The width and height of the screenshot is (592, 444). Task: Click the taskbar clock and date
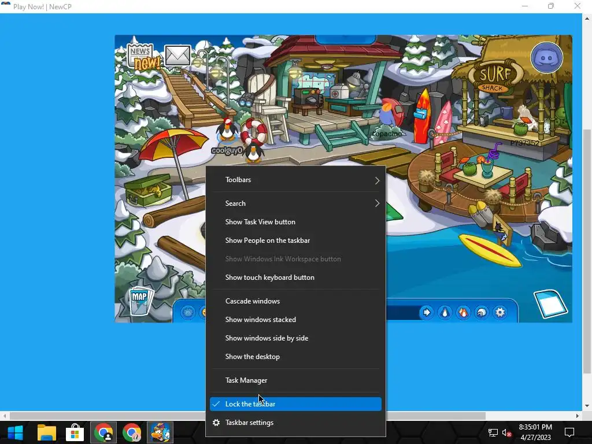535,432
